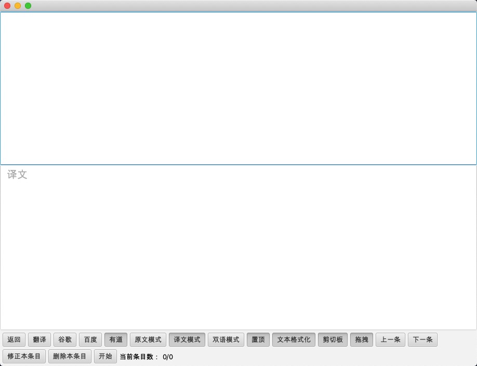Screen dimensions: 477x366
Task: Focus the upper source text area
Action: (x=239, y=88)
